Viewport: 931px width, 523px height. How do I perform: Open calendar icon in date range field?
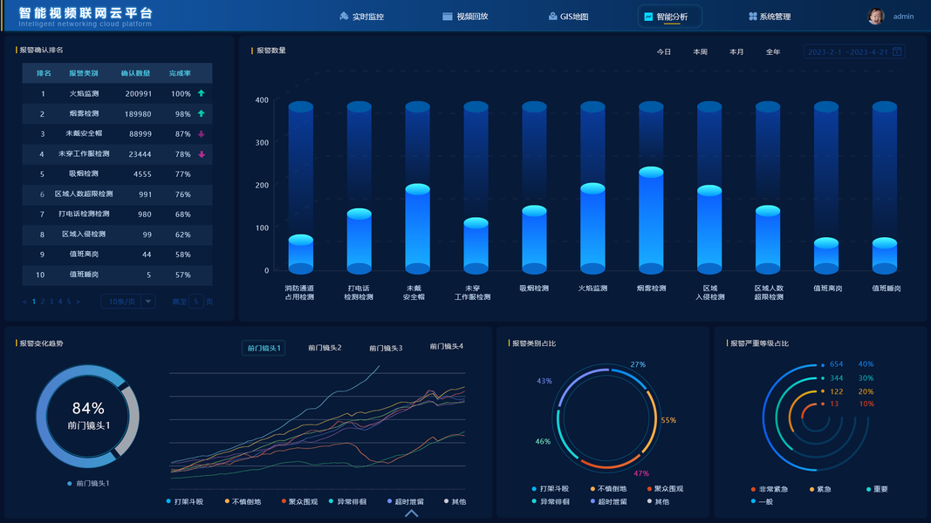pos(897,51)
